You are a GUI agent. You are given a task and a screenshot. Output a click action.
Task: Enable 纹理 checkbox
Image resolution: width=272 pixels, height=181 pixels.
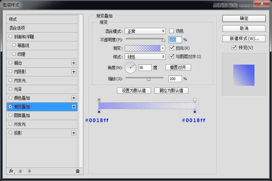[14, 54]
